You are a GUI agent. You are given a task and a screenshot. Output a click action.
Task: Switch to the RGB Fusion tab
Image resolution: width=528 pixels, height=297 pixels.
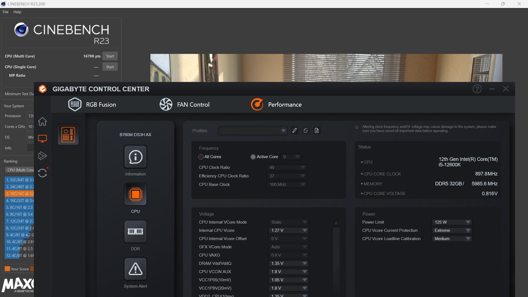[x=92, y=105]
